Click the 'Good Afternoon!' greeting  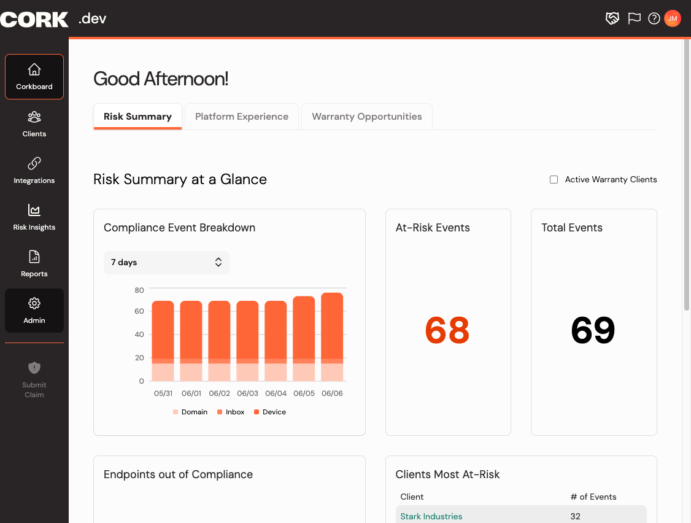click(161, 79)
